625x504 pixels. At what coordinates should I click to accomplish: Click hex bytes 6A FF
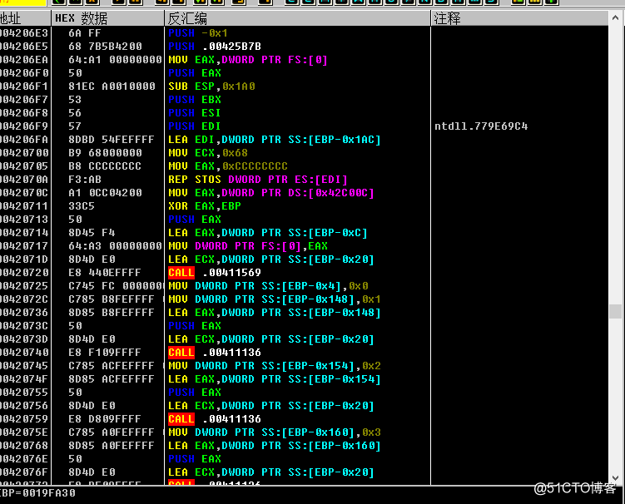[x=85, y=33]
